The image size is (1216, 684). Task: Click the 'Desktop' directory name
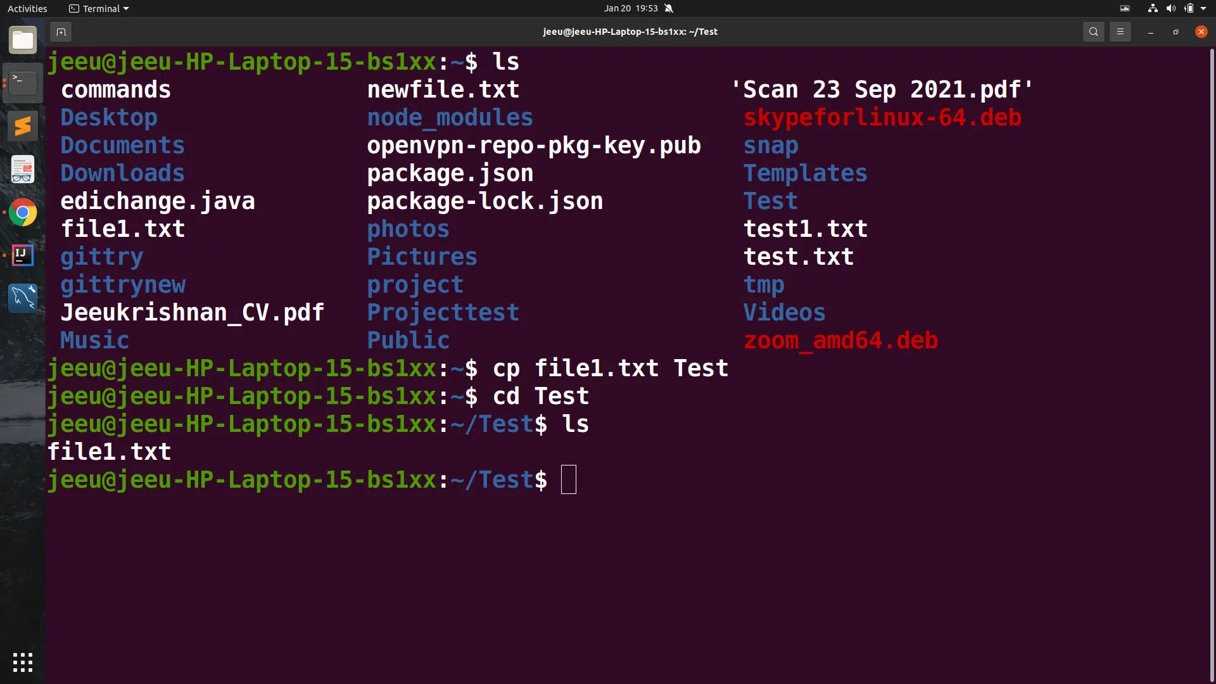pyautogui.click(x=109, y=117)
